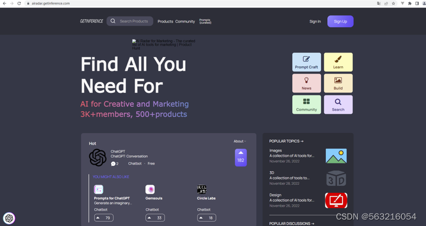Upvote Prompts for ChatGPT showing 79
The image size is (426, 226).
104,218
